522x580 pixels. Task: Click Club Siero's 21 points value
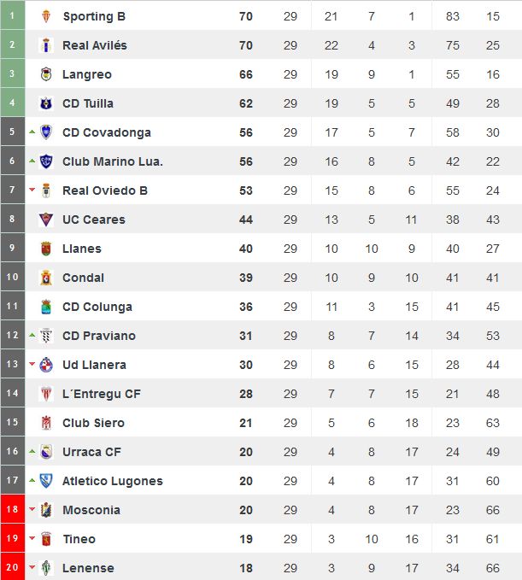246,423
